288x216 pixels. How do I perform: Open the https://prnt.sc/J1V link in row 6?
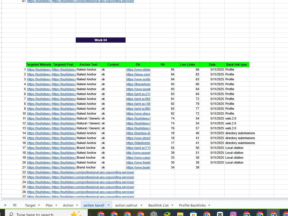click(x=138, y=94)
